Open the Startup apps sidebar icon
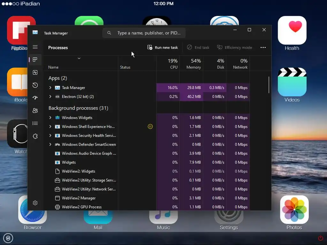 pos(35,98)
